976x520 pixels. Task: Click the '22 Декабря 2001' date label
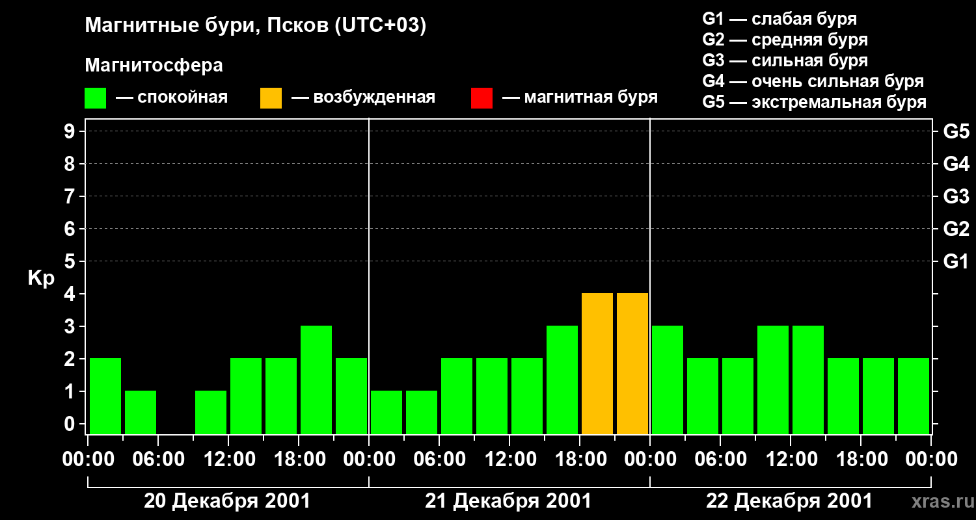click(x=789, y=501)
